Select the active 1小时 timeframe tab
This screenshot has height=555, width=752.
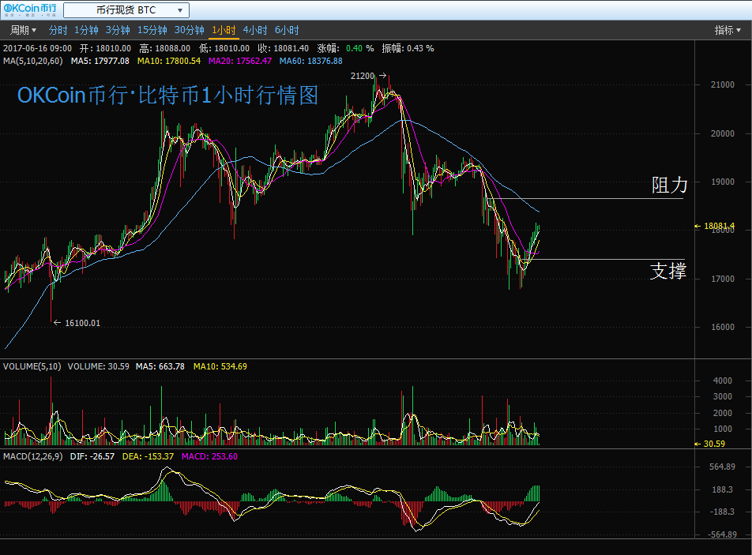click(x=224, y=30)
